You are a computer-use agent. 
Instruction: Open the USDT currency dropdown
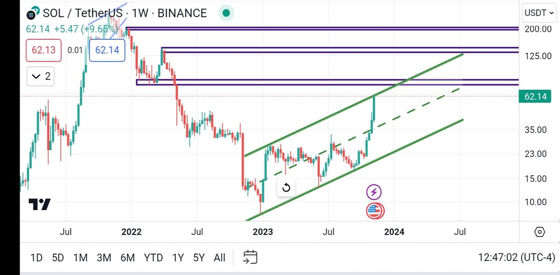click(x=538, y=13)
